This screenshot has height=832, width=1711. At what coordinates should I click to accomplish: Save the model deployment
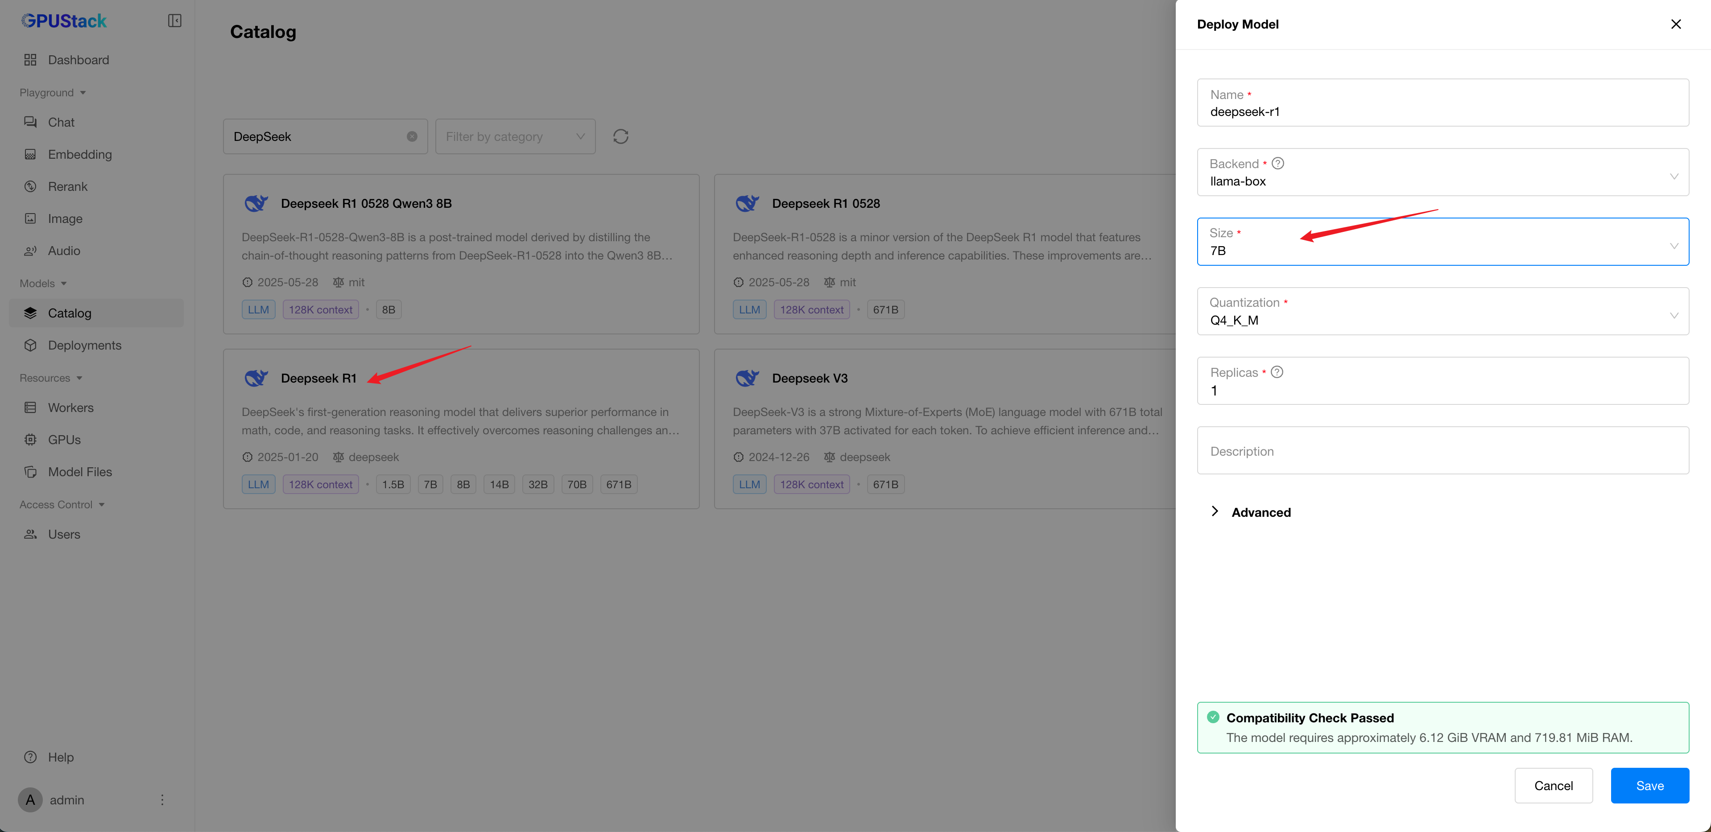1649,786
